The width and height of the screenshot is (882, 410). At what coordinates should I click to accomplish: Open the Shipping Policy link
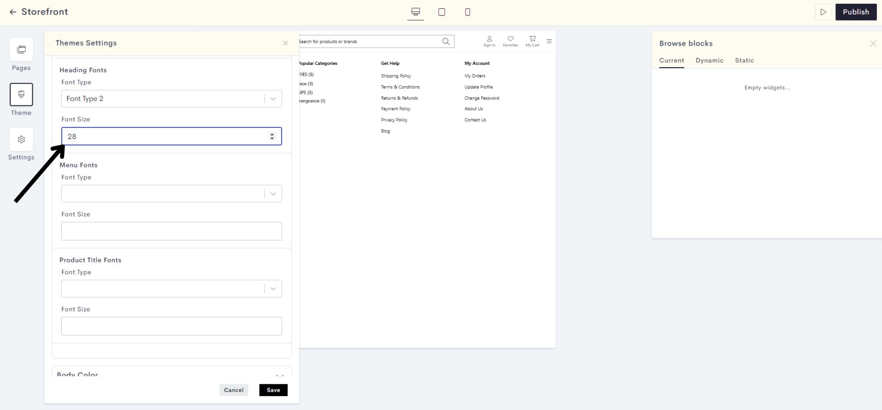[x=396, y=76]
